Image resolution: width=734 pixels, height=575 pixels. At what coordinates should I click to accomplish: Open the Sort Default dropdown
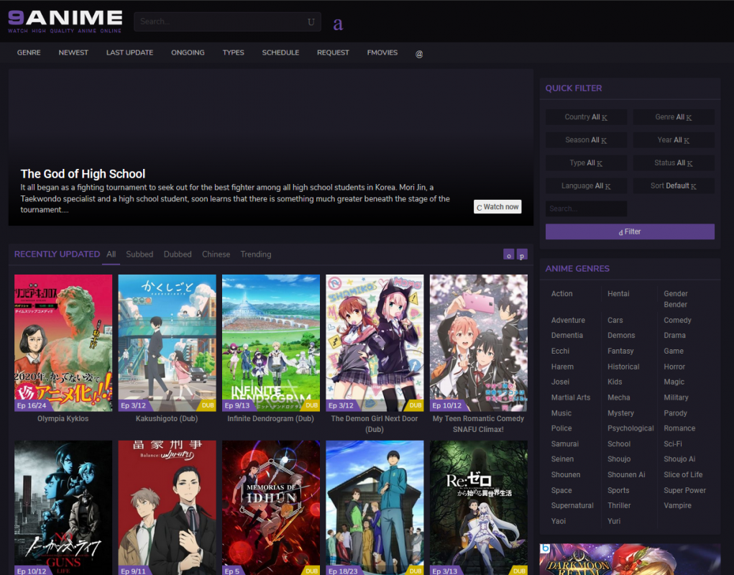[674, 185]
